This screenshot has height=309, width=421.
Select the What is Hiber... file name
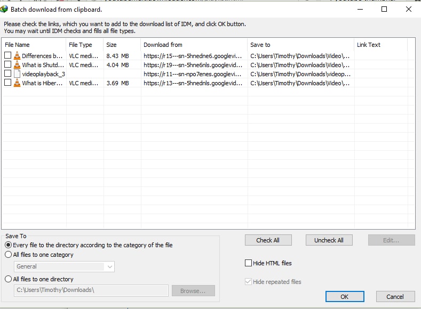42,83
